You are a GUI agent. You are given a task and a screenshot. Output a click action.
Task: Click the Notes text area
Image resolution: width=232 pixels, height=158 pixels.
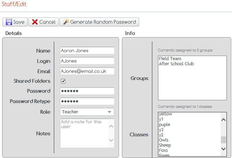84,133
